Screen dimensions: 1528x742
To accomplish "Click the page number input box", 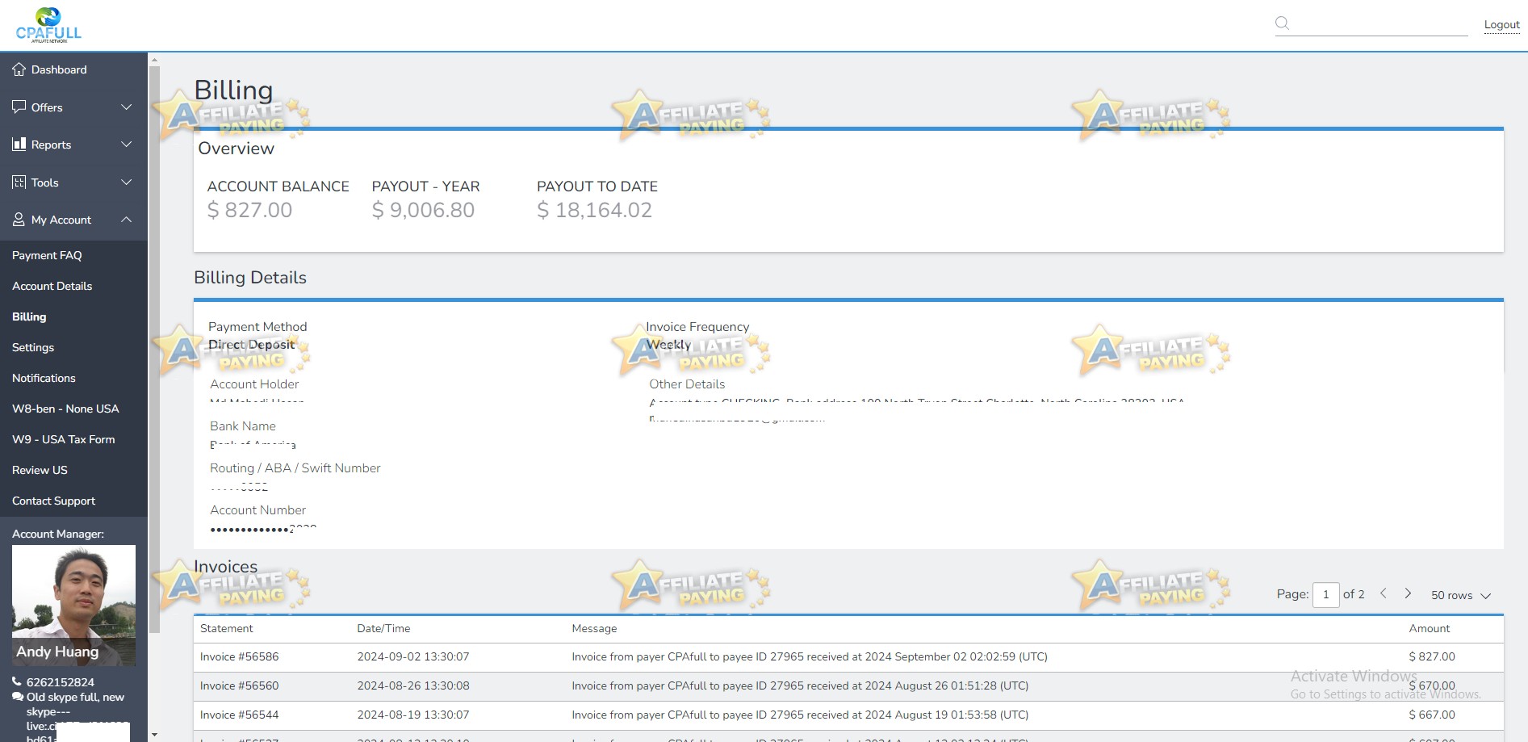I will point(1325,594).
